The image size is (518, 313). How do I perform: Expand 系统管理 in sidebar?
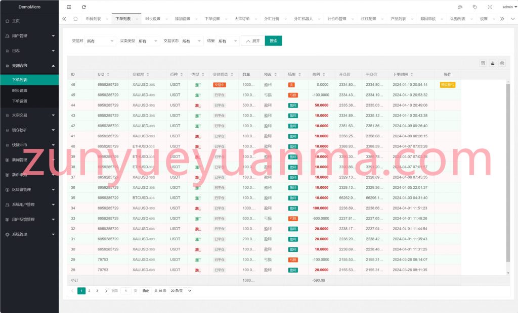pos(29,234)
